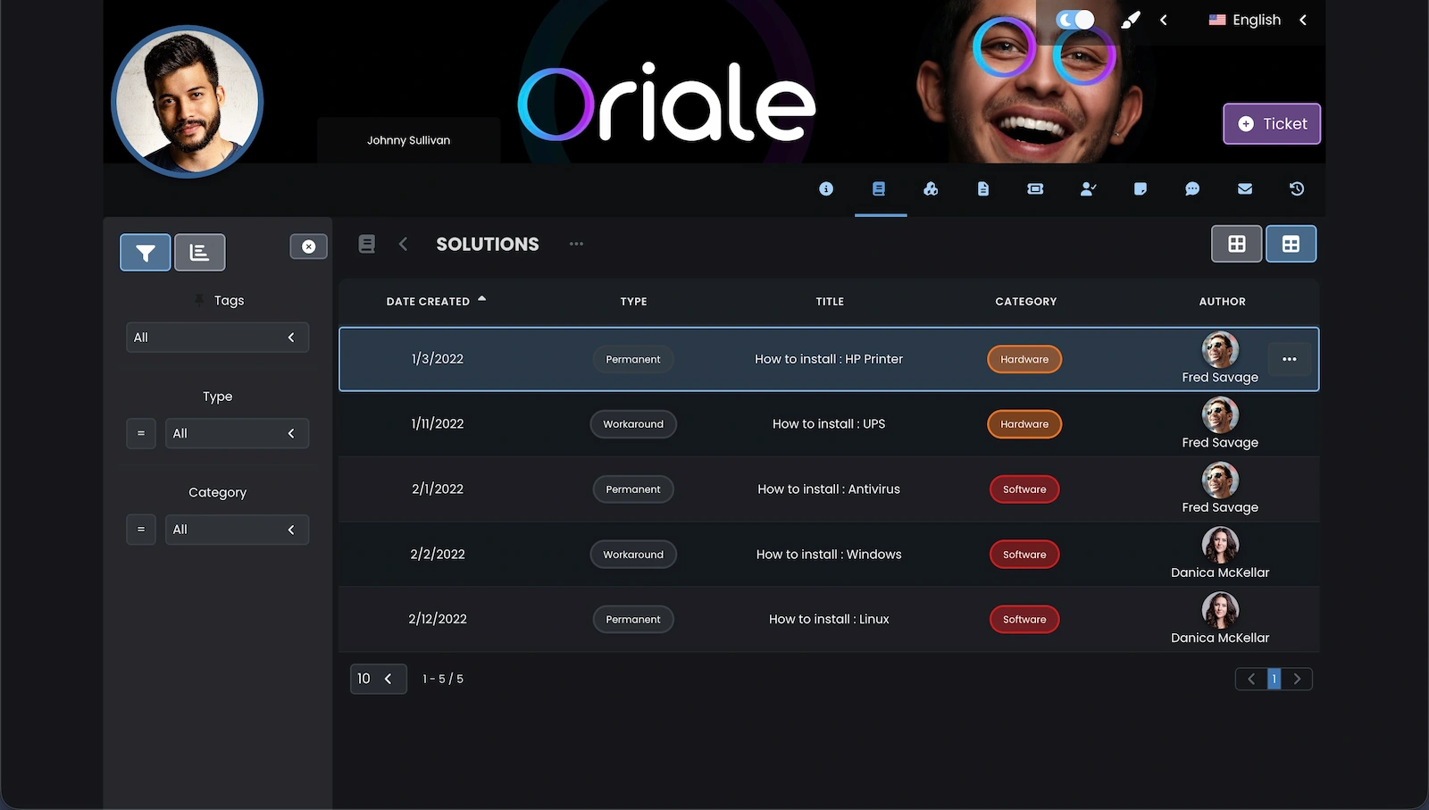Open the envelope mail icon tab
1429x810 pixels.
(x=1245, y=188)
